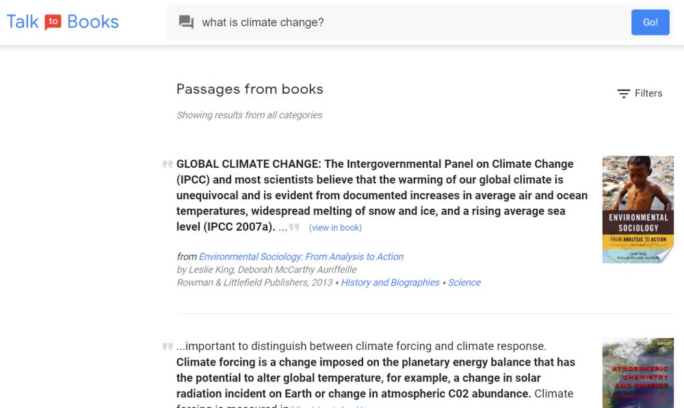This screenshot has width=684, height=408.
Task: Select the History and Biographies category link
Action: point(390,283)
